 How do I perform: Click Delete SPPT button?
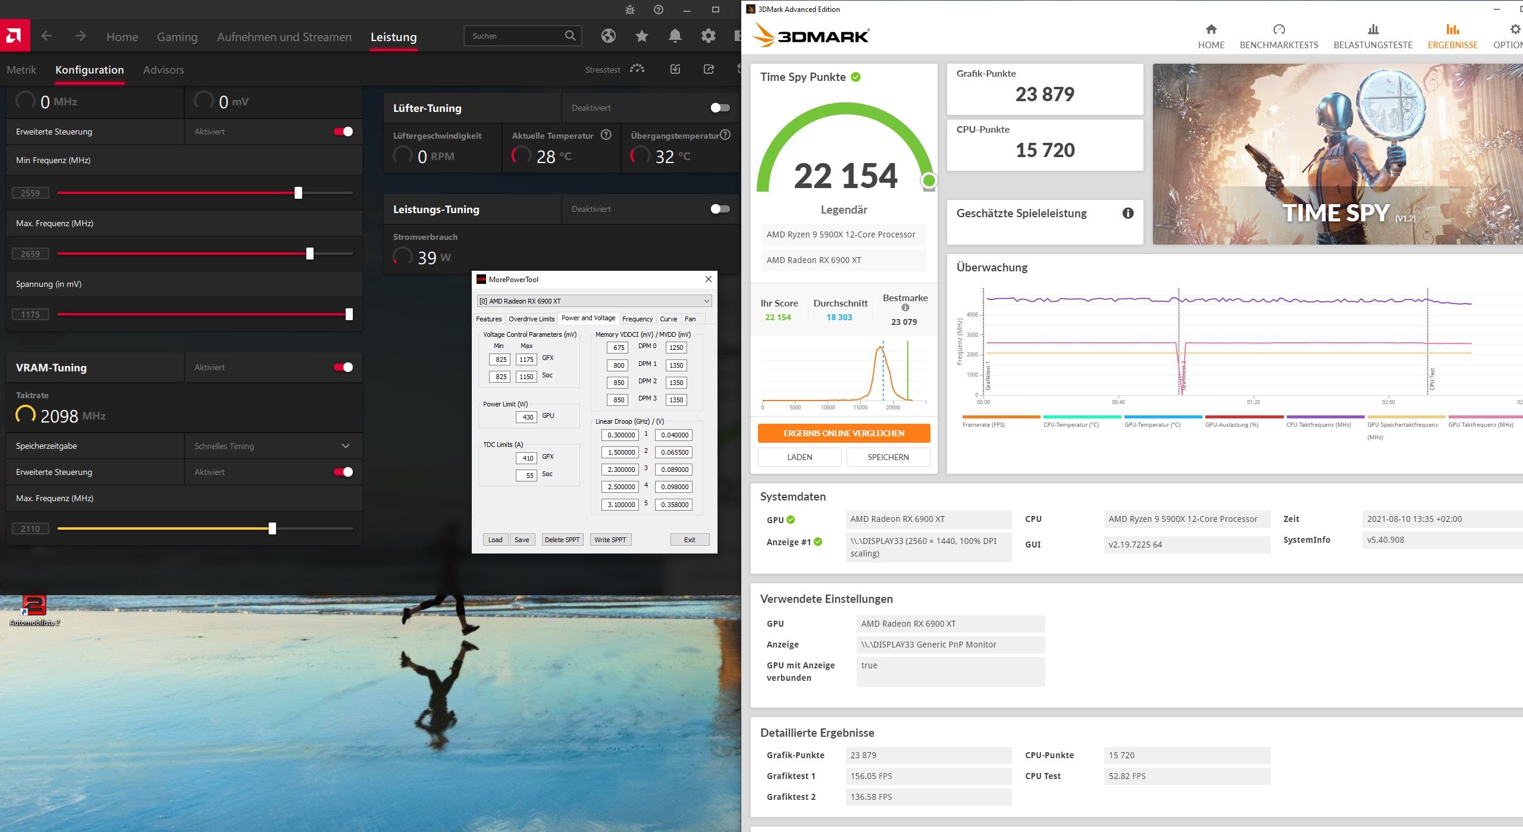coord(562,540)
